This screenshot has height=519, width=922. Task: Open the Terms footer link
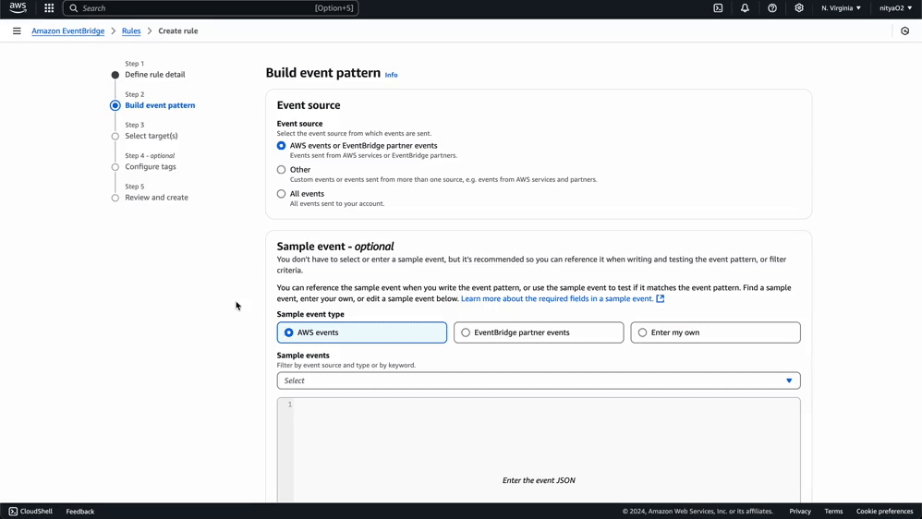pos(833,512)
